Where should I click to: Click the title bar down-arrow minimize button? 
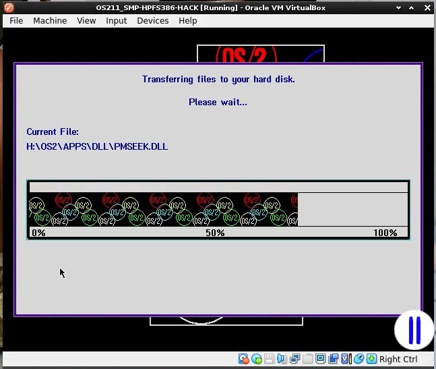(398, 8)
